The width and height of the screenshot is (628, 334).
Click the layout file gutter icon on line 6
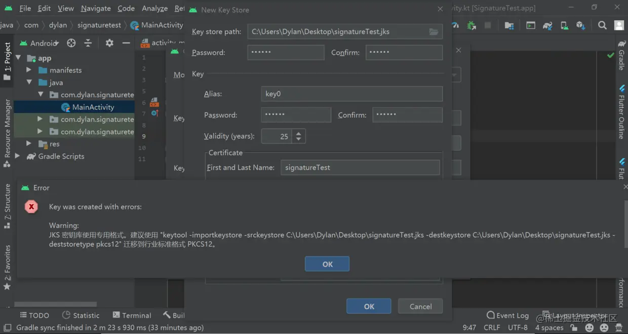[x=154, y=102]
